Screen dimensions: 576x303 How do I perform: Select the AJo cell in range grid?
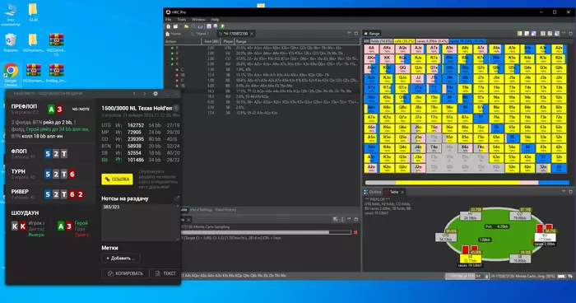[x=371, y=79]
